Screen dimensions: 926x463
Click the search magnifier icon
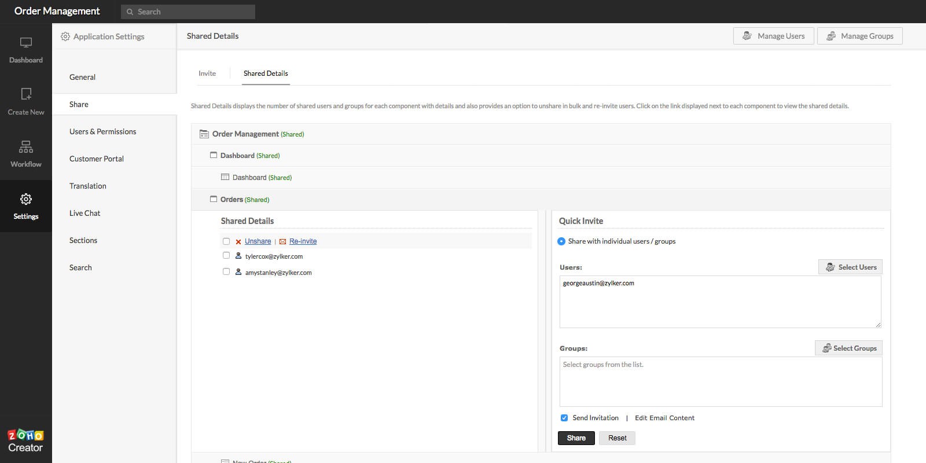130,12
